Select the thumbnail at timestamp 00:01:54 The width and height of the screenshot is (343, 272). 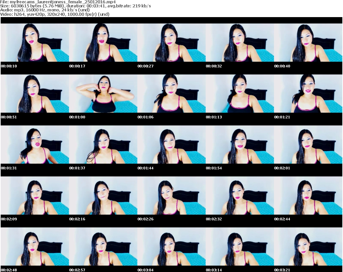[240, 145]
